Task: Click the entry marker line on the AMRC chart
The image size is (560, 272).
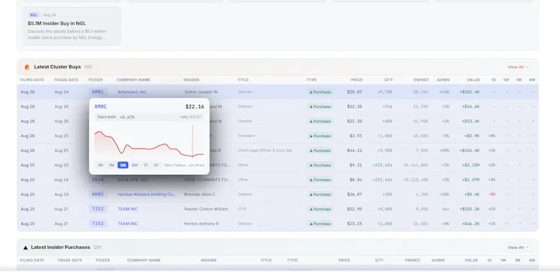Action: point(192,141)
